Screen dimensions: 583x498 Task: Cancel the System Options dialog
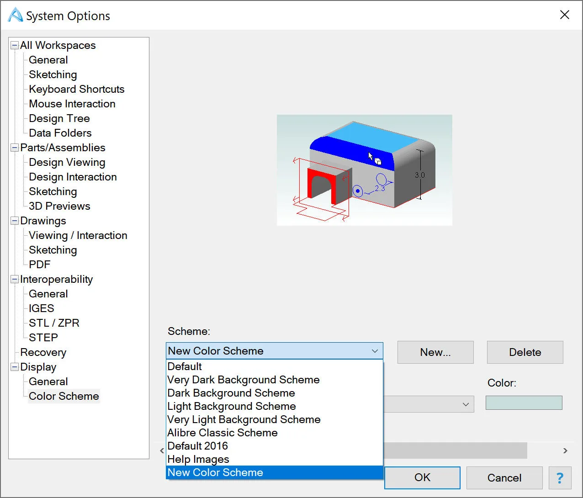(x=504, y=478)
